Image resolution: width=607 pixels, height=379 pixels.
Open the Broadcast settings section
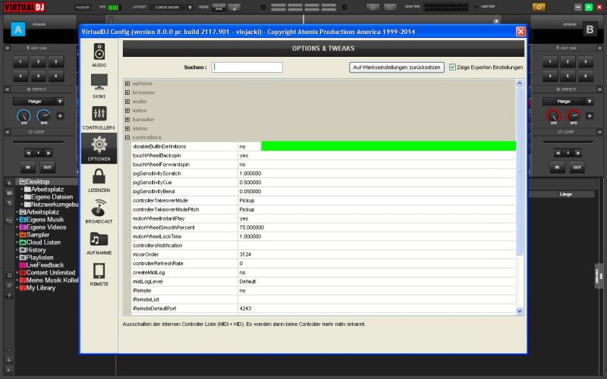click(99, 210)
